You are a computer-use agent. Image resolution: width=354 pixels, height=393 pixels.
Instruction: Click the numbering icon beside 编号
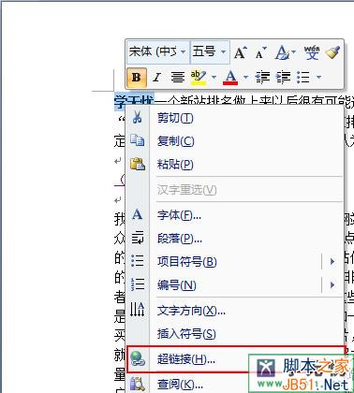tap(138, 284)
